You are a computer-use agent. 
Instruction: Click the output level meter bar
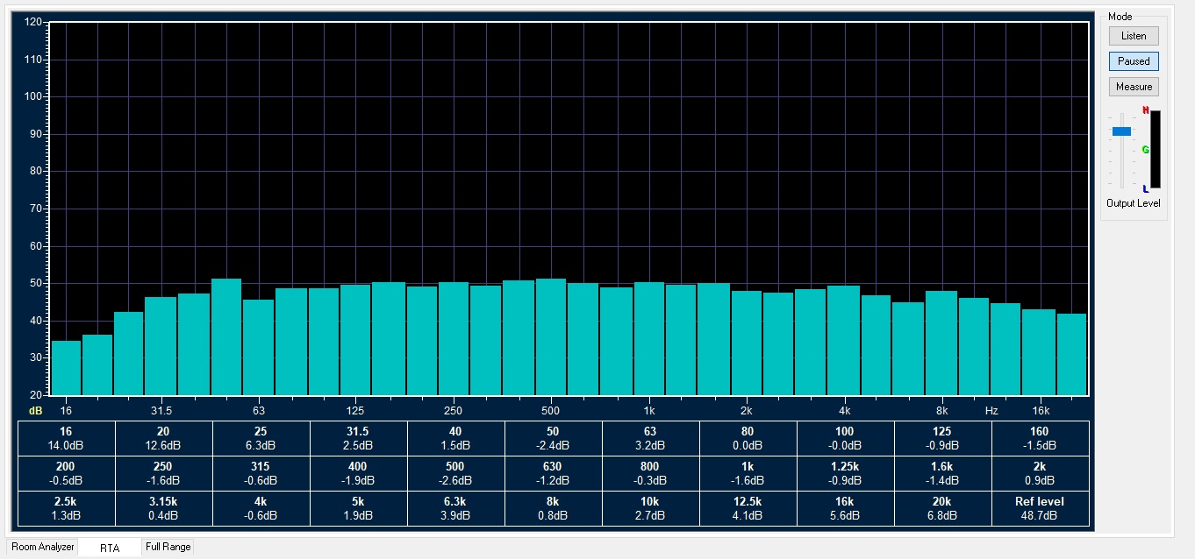click(x=1155, y=149)
